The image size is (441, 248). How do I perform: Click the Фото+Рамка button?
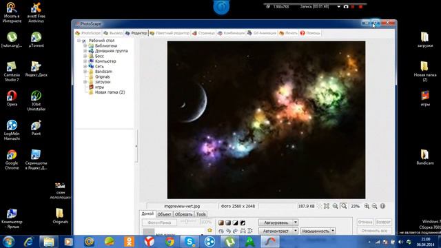click(159, 223)
